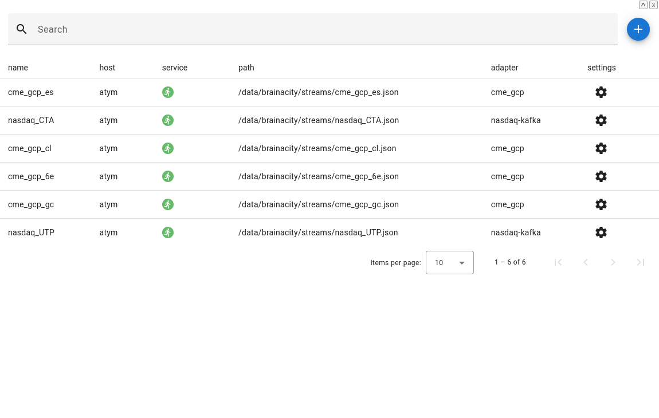The height and width of the screenshot is (418, 659).
Task: Click the search magnifier icon
Action: (21, 29)
